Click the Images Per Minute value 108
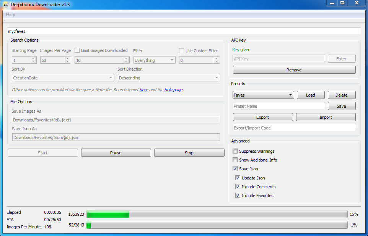 click(48, 227)
